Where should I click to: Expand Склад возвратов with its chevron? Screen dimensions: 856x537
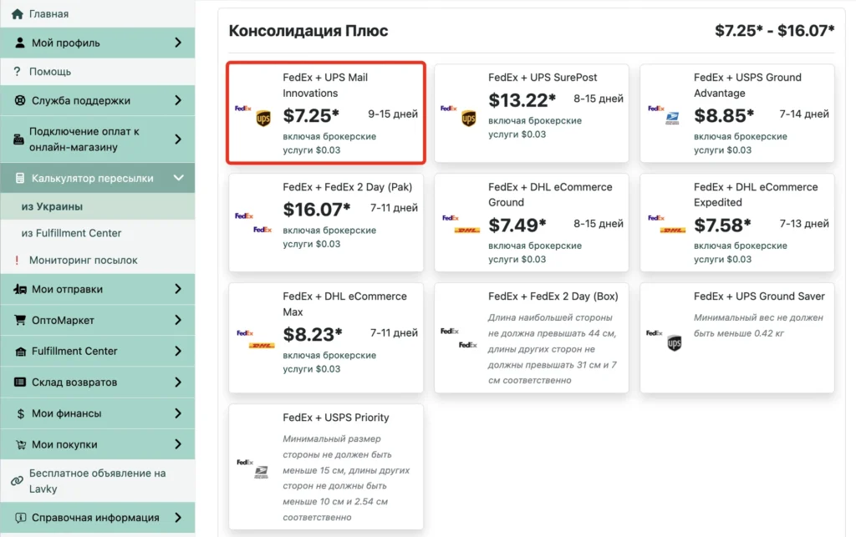tap(178, 382)
